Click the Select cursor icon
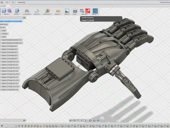This screenshot has height=128, width=170. coord(95,11)
